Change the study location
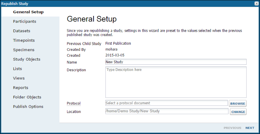Viewport: 260px width, 134px height. [x=238, y=112]
